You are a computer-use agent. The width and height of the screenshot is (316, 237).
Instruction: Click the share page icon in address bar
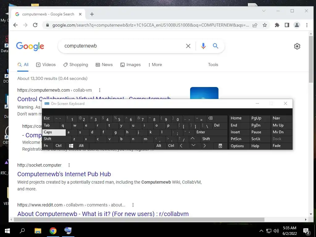255,25
